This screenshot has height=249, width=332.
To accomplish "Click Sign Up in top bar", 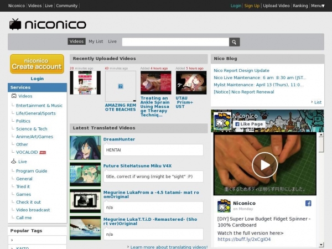I will [x=252, y=6].
